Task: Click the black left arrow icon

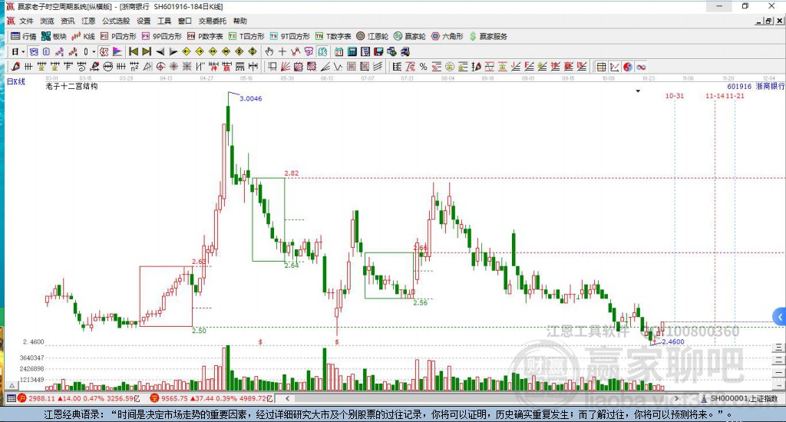Action: [x=160, y=51]
